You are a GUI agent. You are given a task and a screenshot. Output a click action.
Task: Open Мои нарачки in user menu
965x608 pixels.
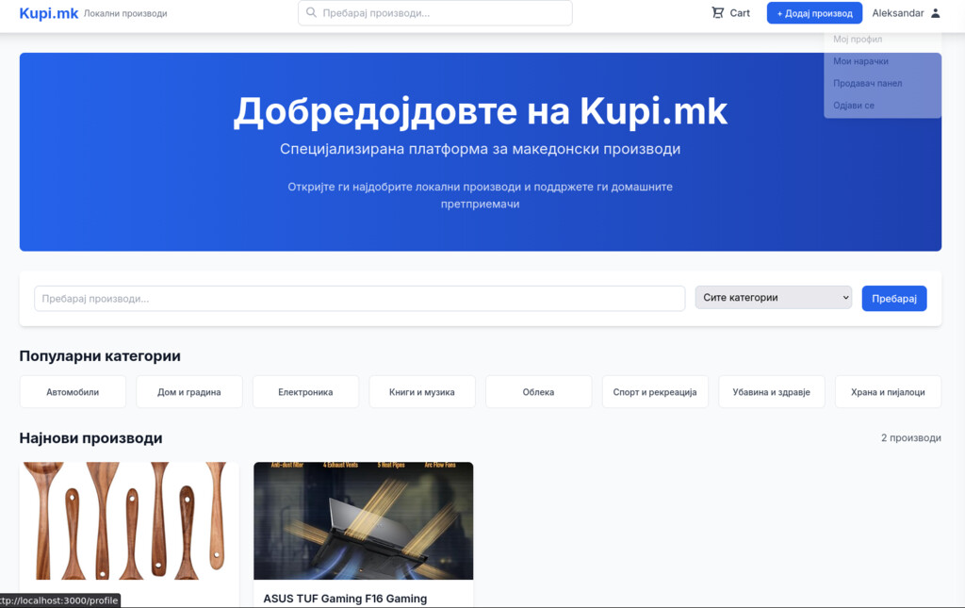click(860, 61)
